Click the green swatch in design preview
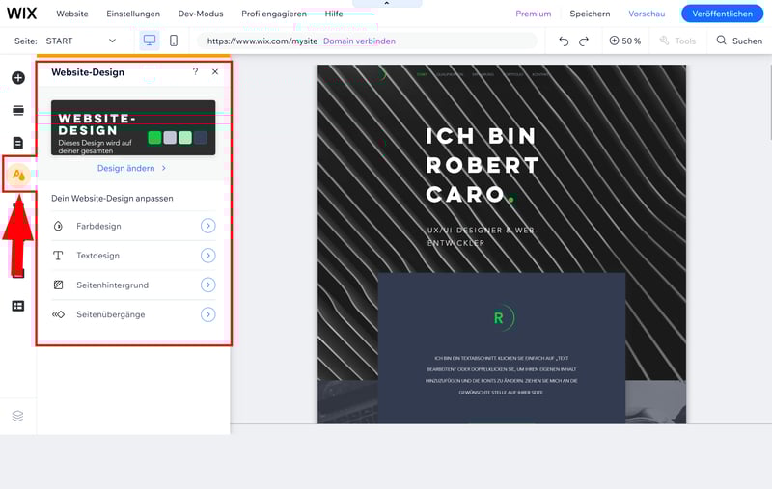The width and height of the screenshot is (772, 489). (x=154, y=138)
